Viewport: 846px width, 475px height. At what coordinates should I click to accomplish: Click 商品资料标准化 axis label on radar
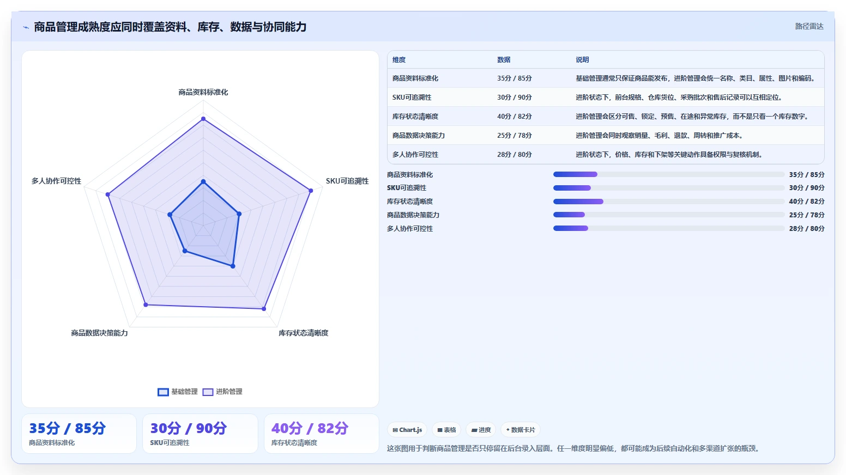(203, 92)
